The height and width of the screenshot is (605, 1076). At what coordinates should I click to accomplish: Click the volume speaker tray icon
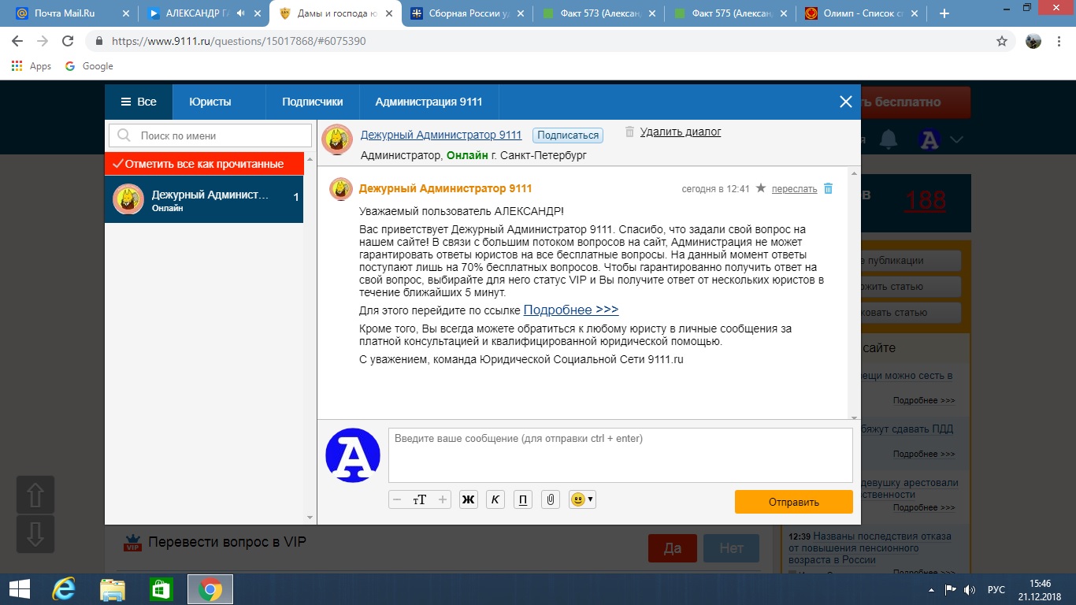point(968,590)
